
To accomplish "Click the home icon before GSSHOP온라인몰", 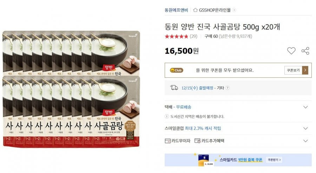I will [x=195, y=10].
